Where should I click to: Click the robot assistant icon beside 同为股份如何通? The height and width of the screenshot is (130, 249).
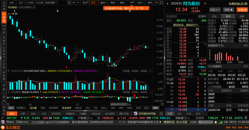[135, 113]
